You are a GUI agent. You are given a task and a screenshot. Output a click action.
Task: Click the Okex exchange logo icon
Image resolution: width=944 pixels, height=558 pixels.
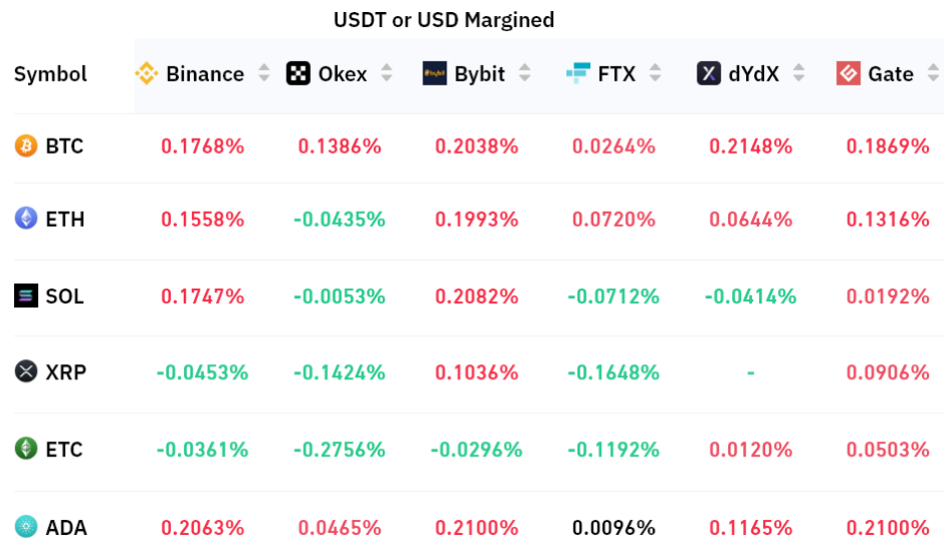298,74
